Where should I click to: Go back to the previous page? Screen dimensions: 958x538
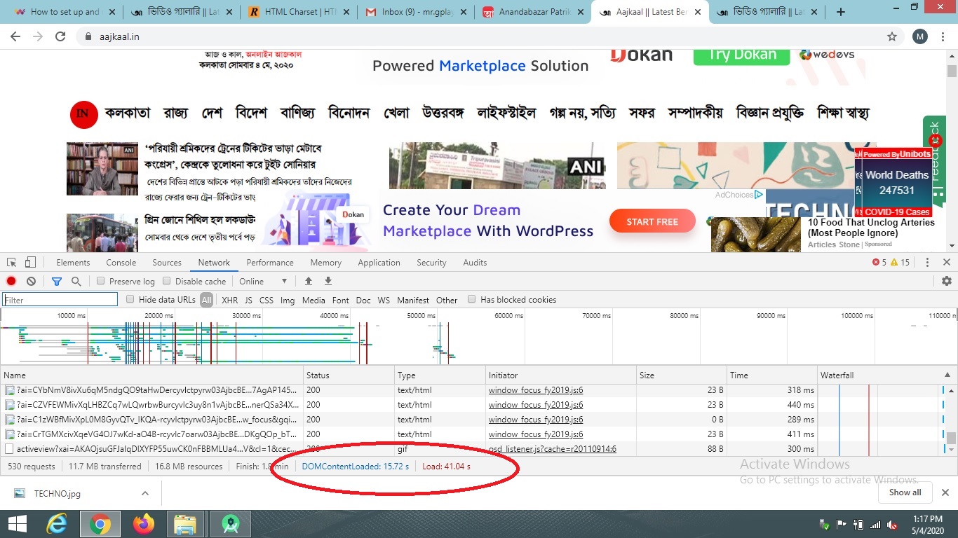click(x=15, y=36)
